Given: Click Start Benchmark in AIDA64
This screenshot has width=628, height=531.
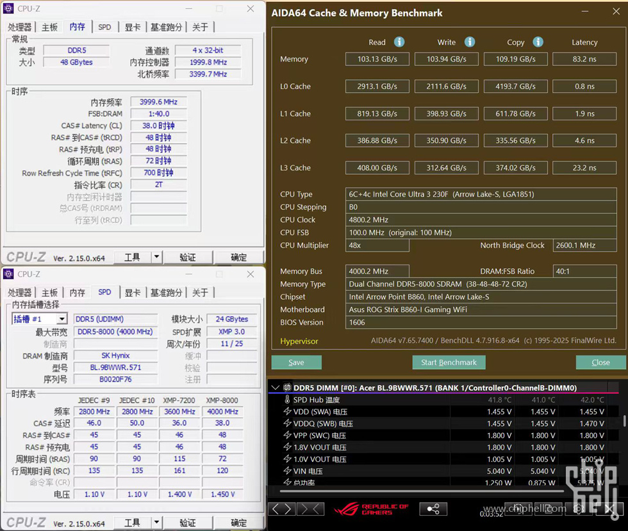Looking at the screenshot, I should click(x=449, y=362).
